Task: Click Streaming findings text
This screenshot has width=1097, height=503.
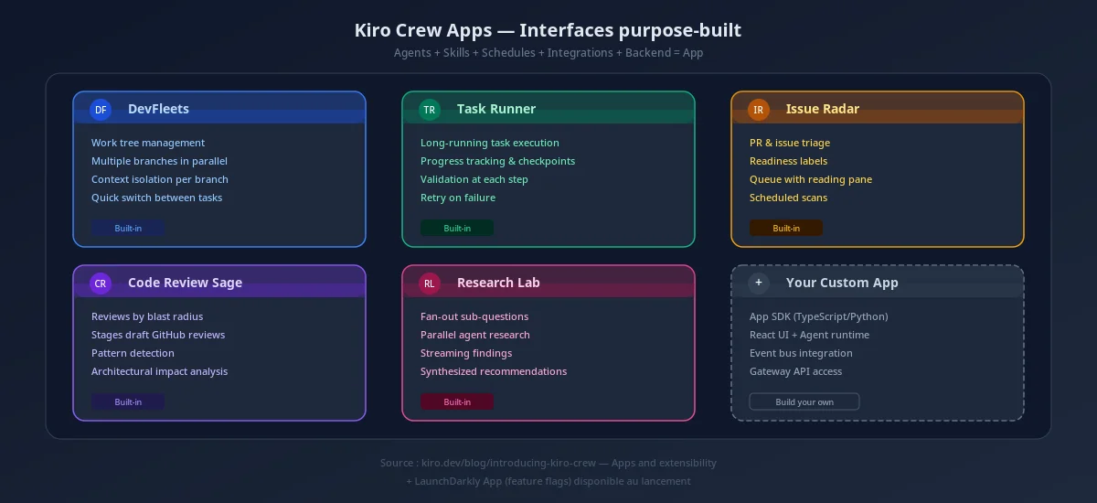Action: pos(466,353)
